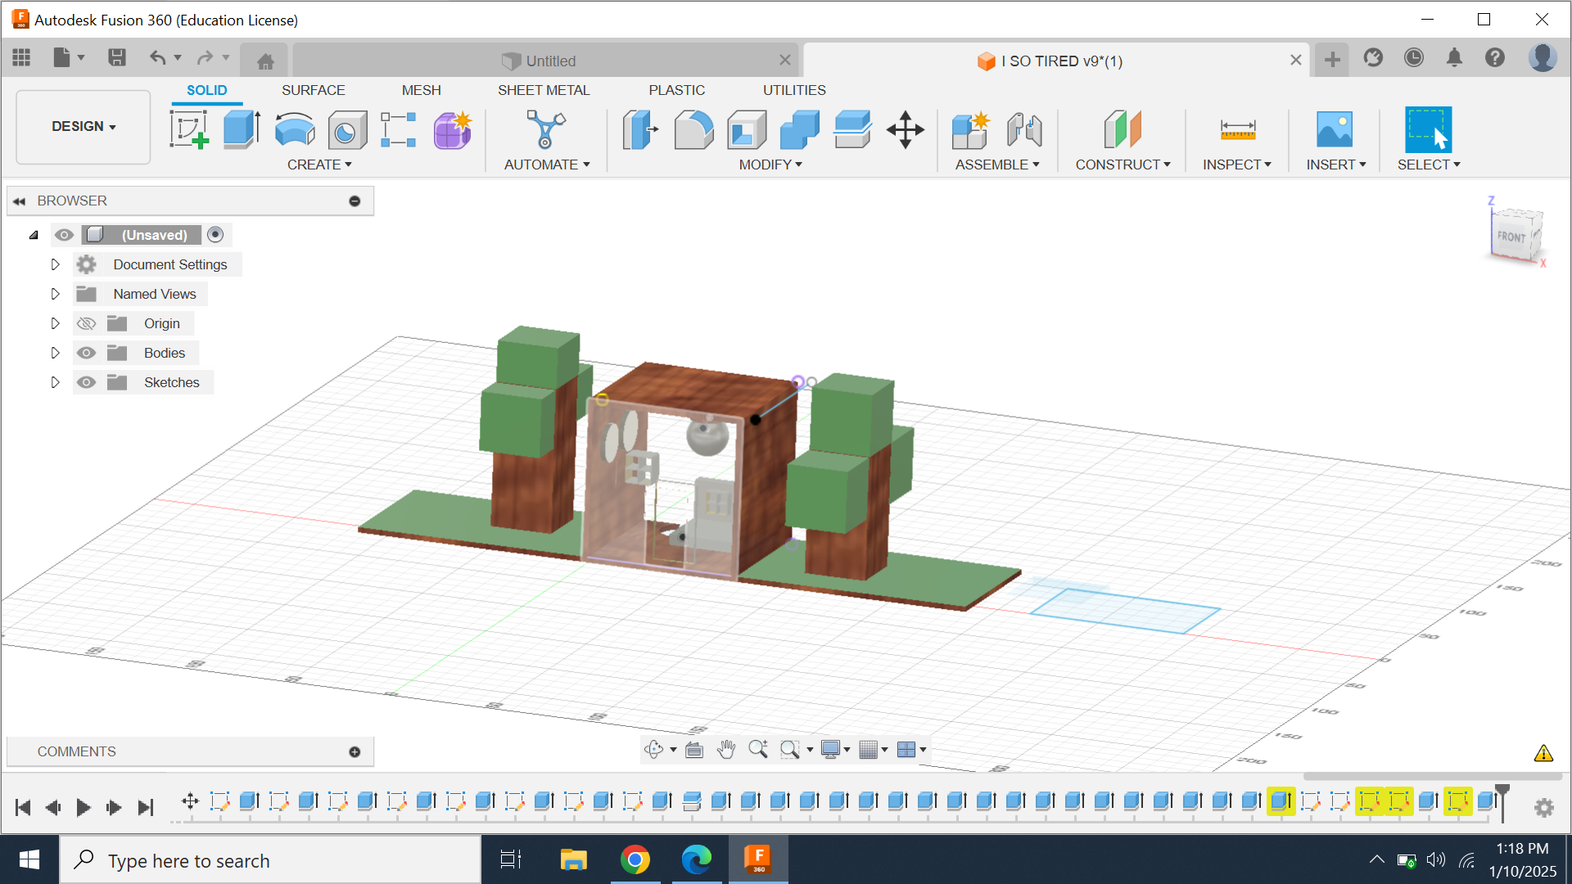Image resolution: width=1572 pixels, height=884 pixels.
Task: Open the ASSEMBLE dropdown menu
Action: point(997,165)
